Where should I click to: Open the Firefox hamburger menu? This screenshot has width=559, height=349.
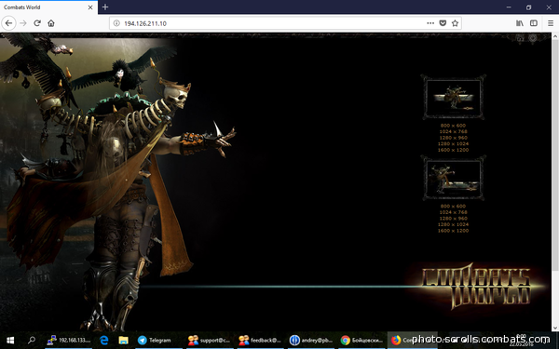(x=551, y=23)
